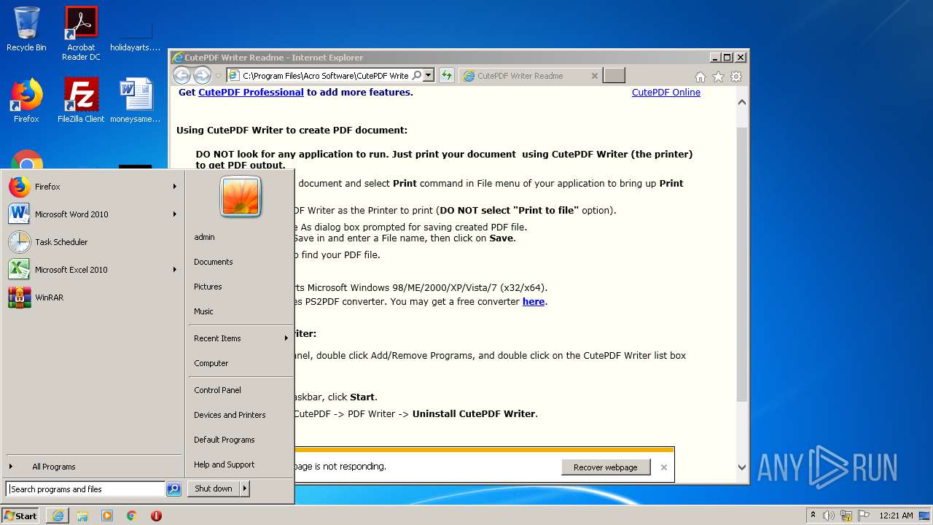Screen dimensions: 933x525
Task: Follow the CutePDF Online link
Action: (x=666, y=93)
